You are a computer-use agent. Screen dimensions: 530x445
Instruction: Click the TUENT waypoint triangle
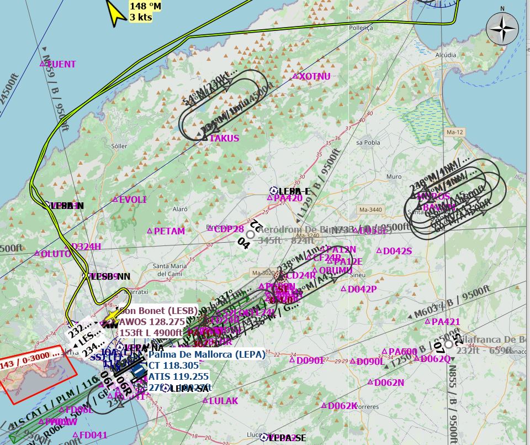click(42, 64)
